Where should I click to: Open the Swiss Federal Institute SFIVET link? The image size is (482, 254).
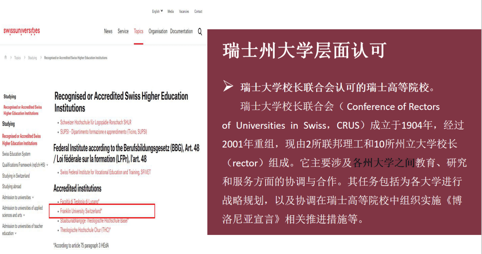point(105,172)
